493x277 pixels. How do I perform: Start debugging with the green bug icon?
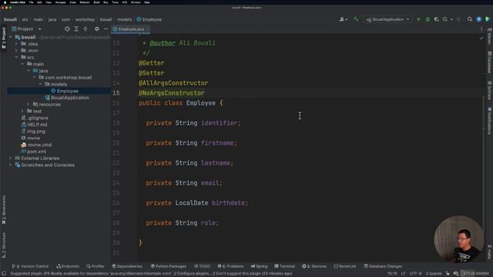pos(428,19)
